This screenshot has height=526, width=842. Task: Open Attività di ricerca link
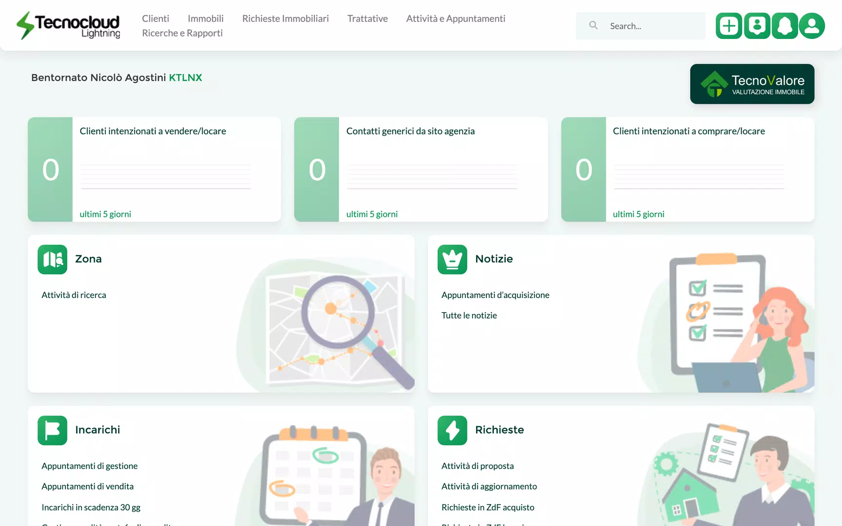tap(74, 295)
